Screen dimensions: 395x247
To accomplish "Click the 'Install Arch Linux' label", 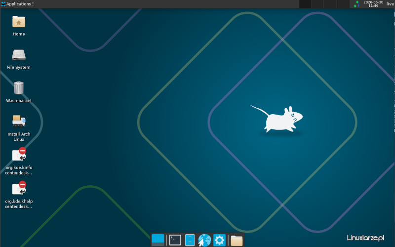I will [x=19, y=137].
